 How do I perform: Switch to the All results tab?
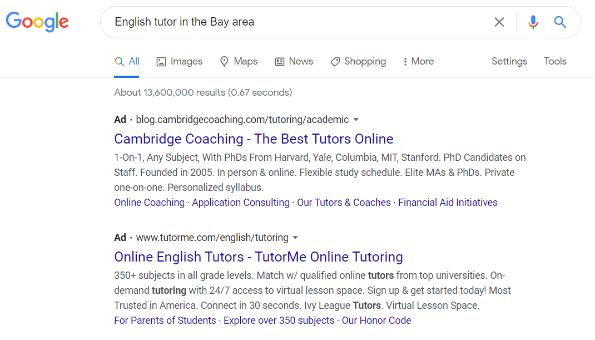[x=127, y=61]
